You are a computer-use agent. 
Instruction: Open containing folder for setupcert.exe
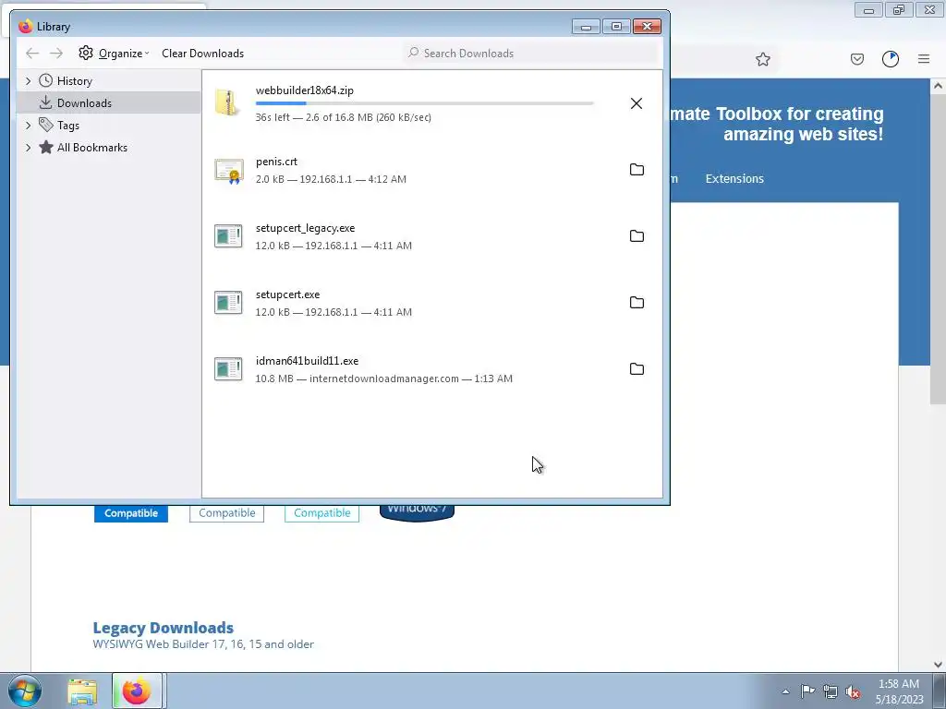tap(637, 302)
